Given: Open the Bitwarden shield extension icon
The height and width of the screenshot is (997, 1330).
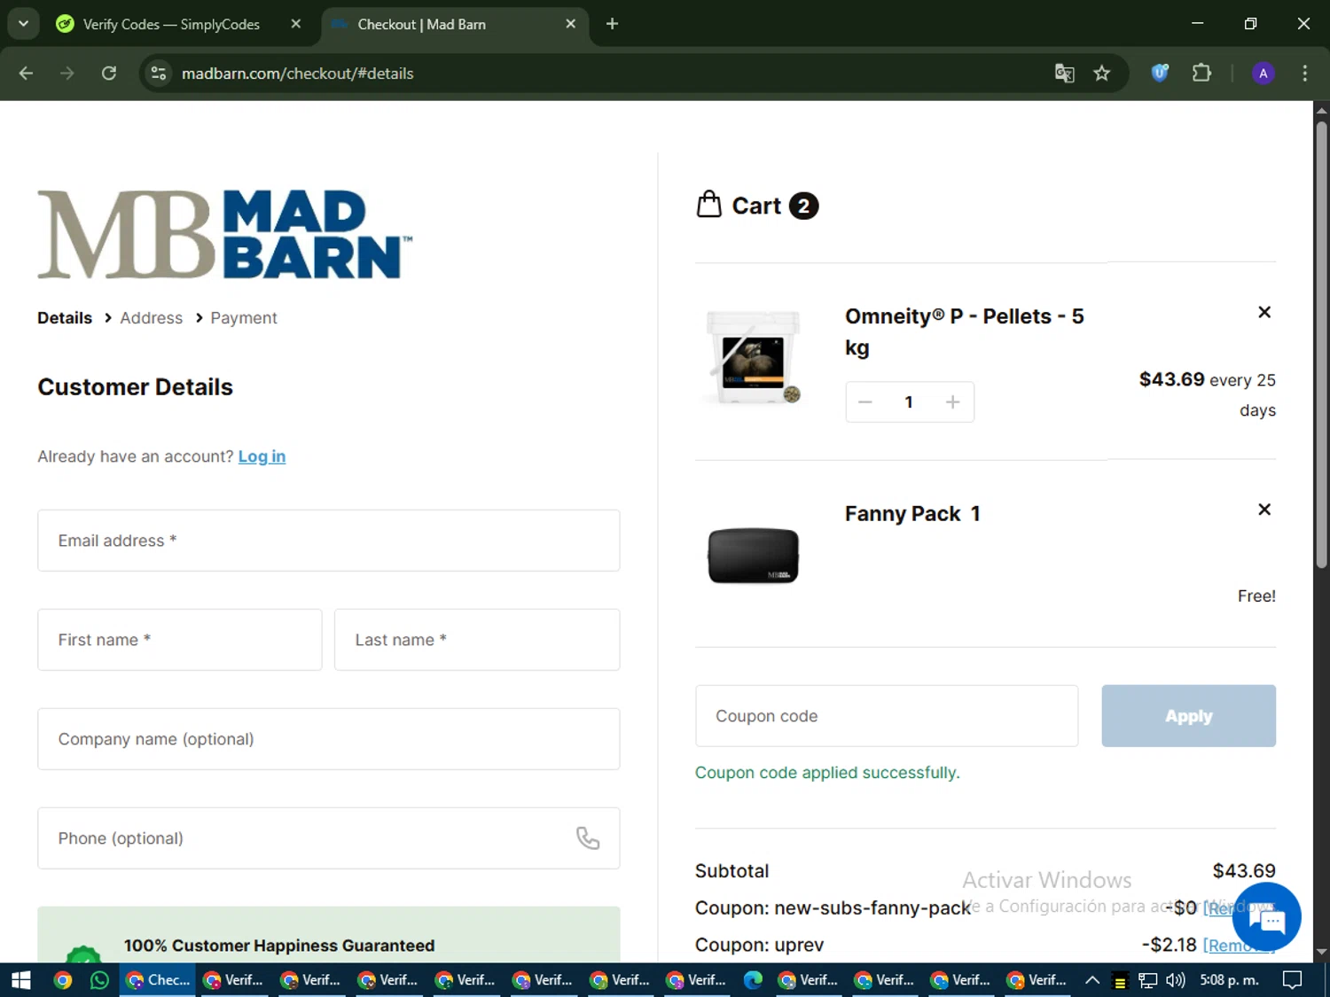Looking at the screenshot, I should [1160, 73].
